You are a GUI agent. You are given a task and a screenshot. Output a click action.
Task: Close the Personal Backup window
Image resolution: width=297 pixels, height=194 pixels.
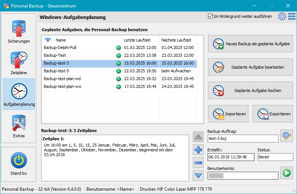click(x=288, y=6)
